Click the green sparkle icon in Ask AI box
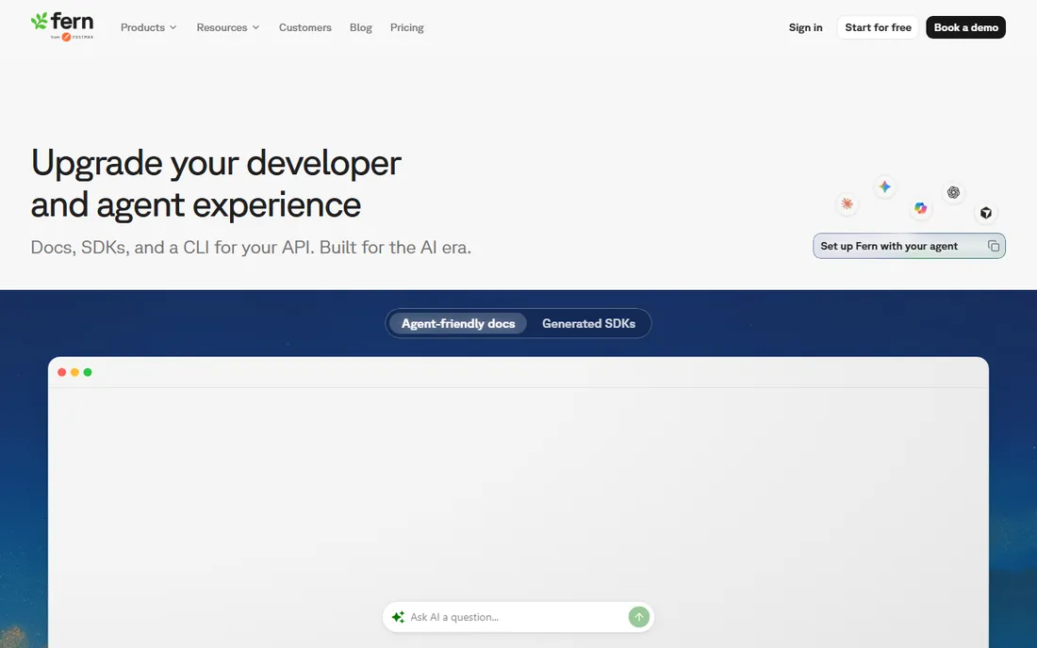 (398, 617)
